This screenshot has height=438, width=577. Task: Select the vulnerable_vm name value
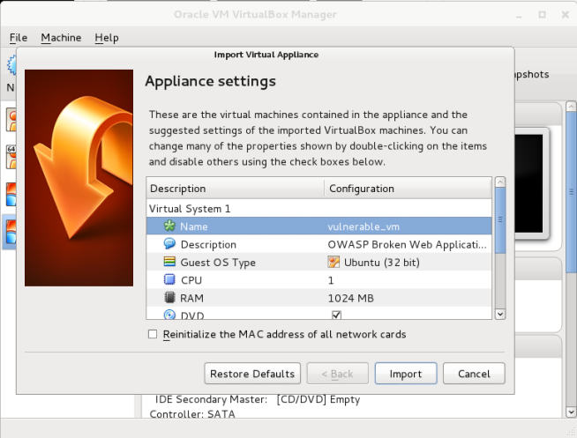point(363,226)
